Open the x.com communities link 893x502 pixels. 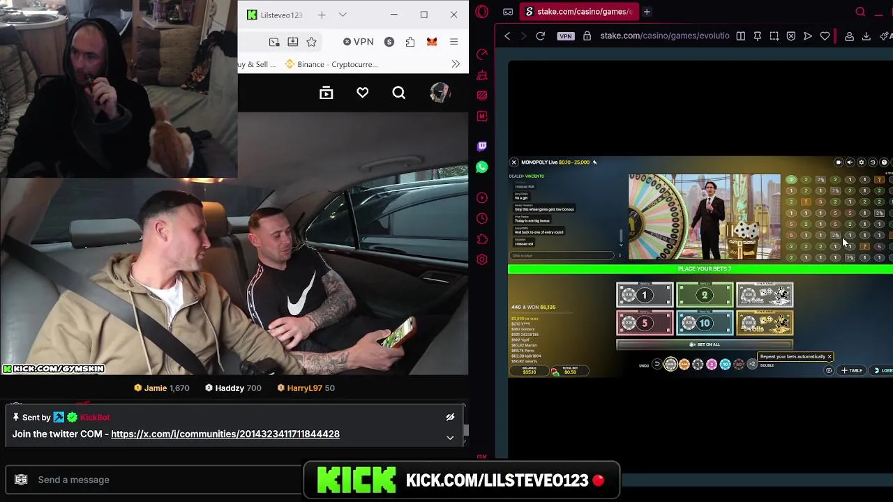pos(225,434)
